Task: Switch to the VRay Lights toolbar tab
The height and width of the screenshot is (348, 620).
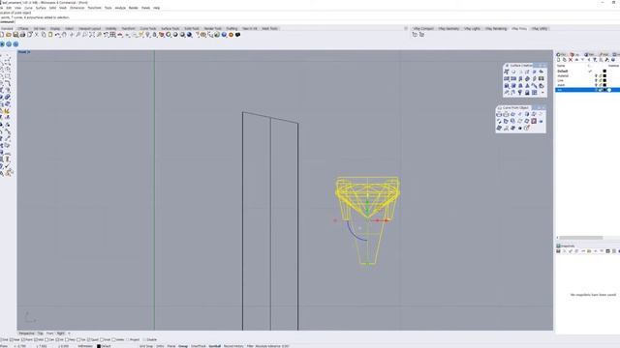Action: tap(472, 28)
